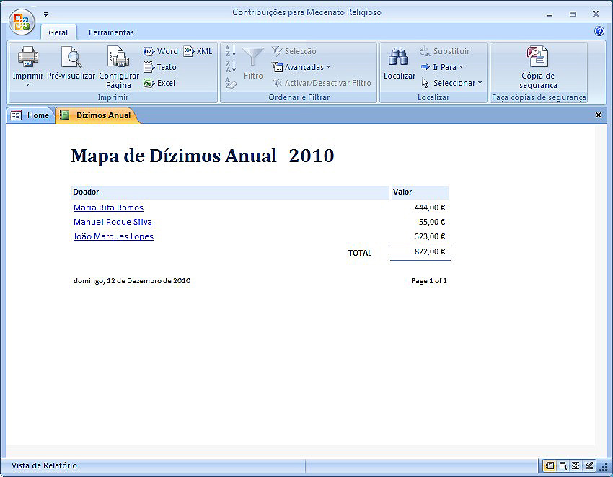Viewport: 613px width, 477px height.
Task: Switch to the Home document tab
Action: [30, 115]
